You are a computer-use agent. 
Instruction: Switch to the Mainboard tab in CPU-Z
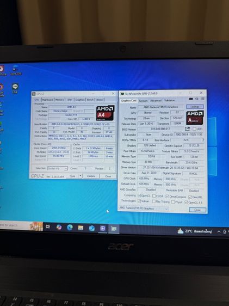click(x=48, y=100)
